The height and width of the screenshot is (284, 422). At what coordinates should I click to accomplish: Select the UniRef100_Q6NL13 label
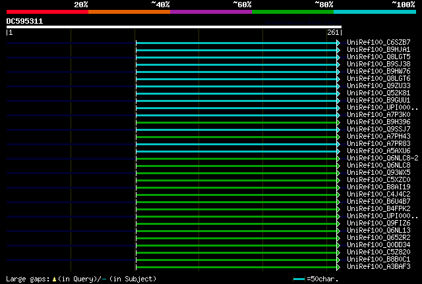pyautogui.click(x=378, y=230)
